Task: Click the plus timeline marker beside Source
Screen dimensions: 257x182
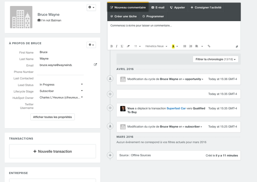Action: click(x=110, y=155)
